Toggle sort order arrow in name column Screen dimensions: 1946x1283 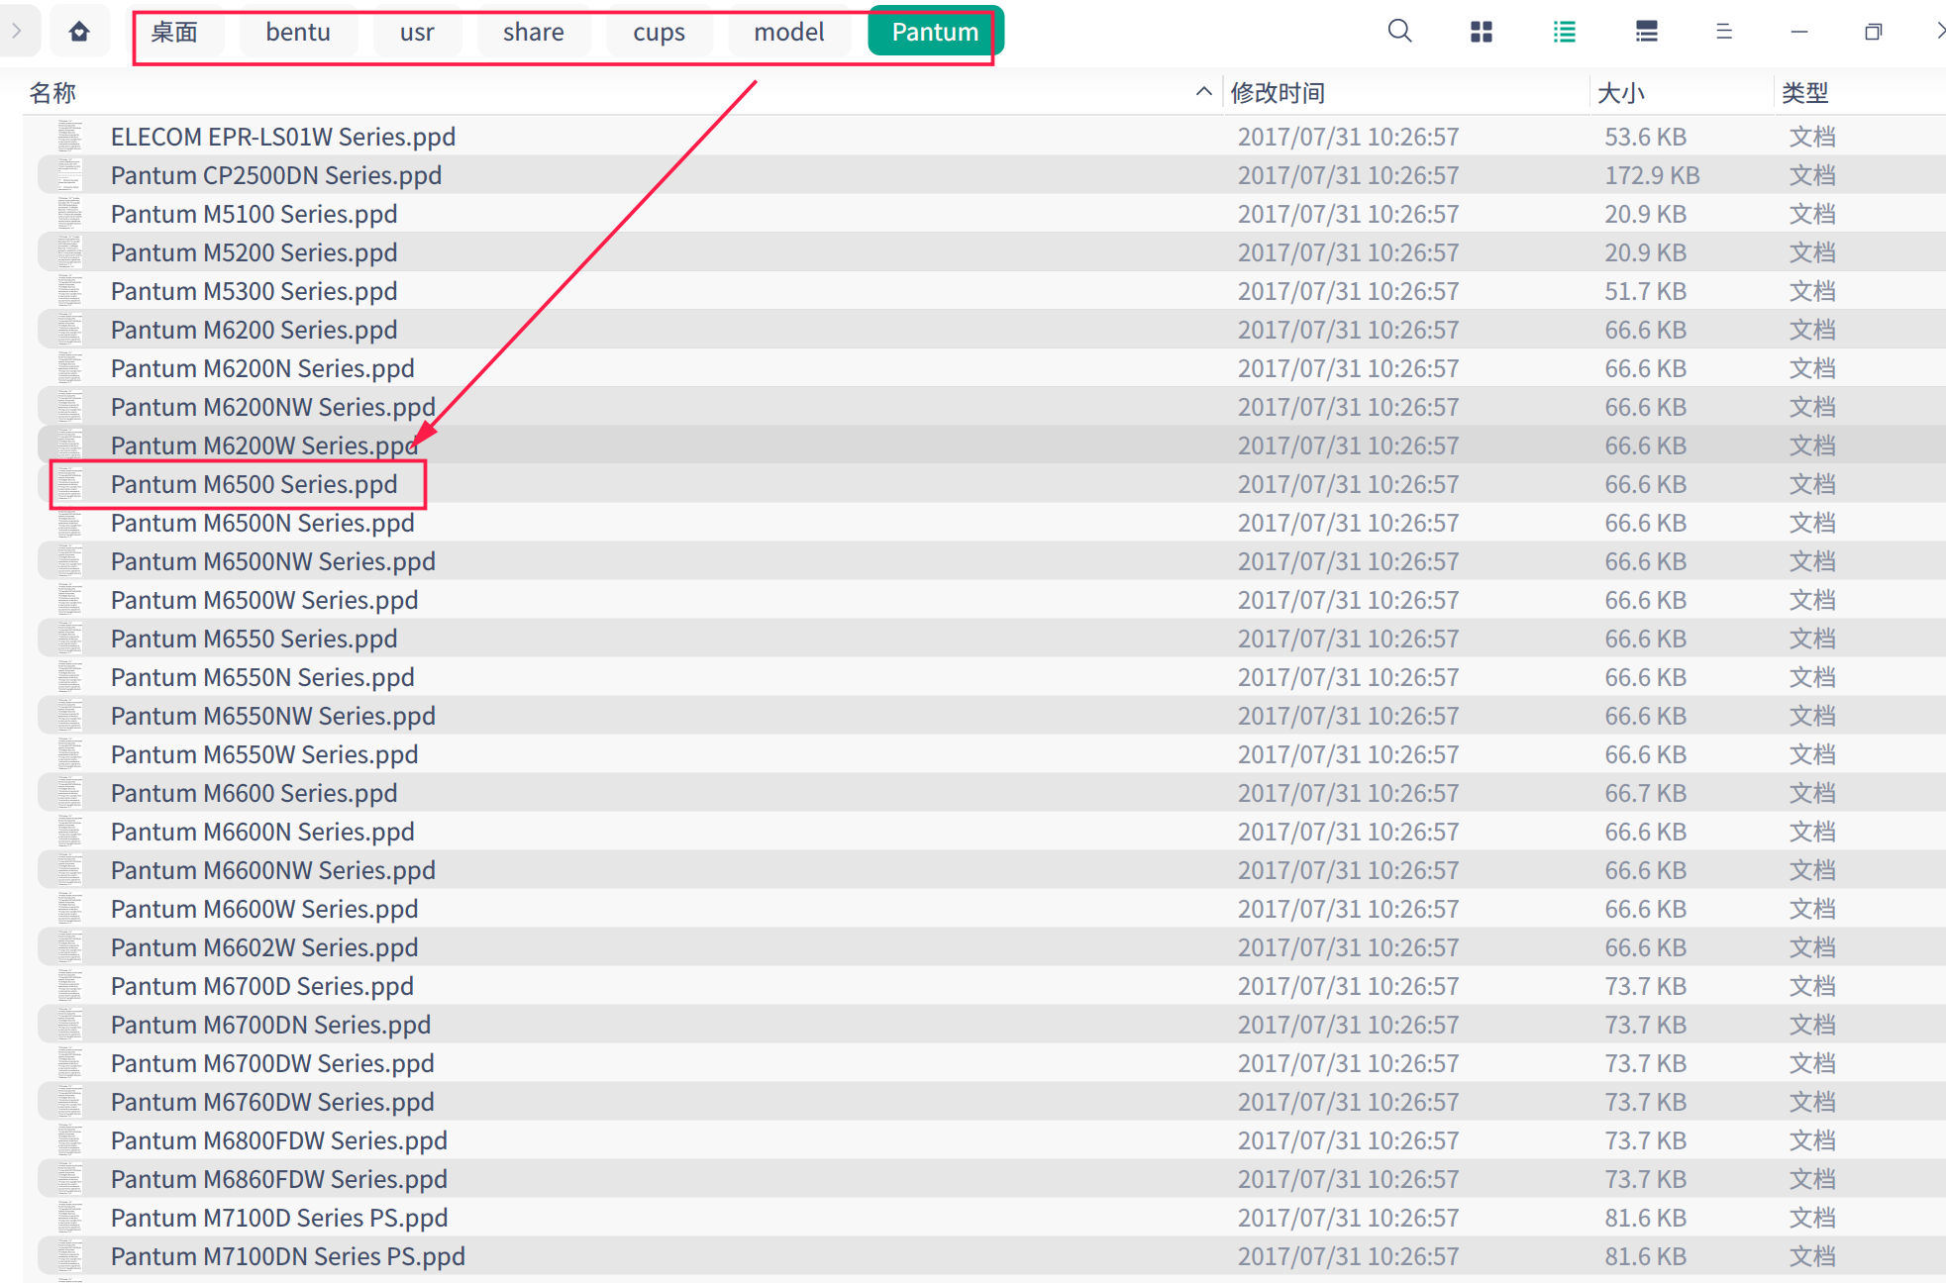(1203, 92)
